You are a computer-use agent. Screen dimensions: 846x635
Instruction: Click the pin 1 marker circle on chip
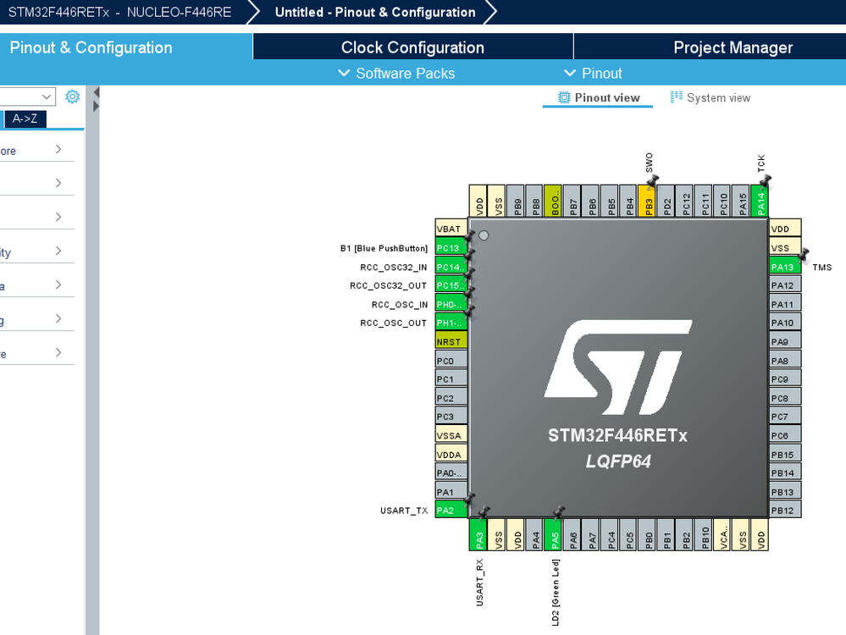484,235
